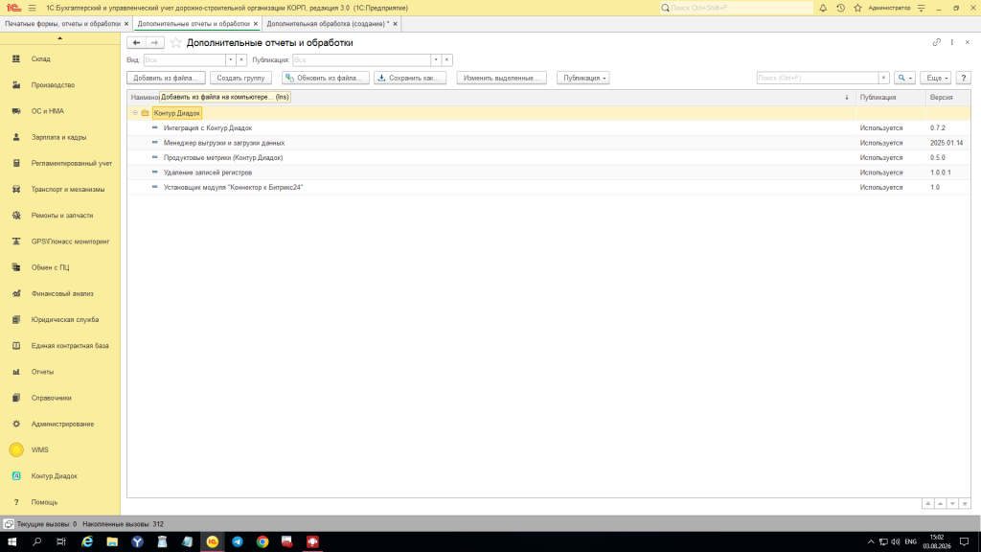Open the Публикация button menu
The width and height of the screenshot is (981, 552).
point(583,79)
